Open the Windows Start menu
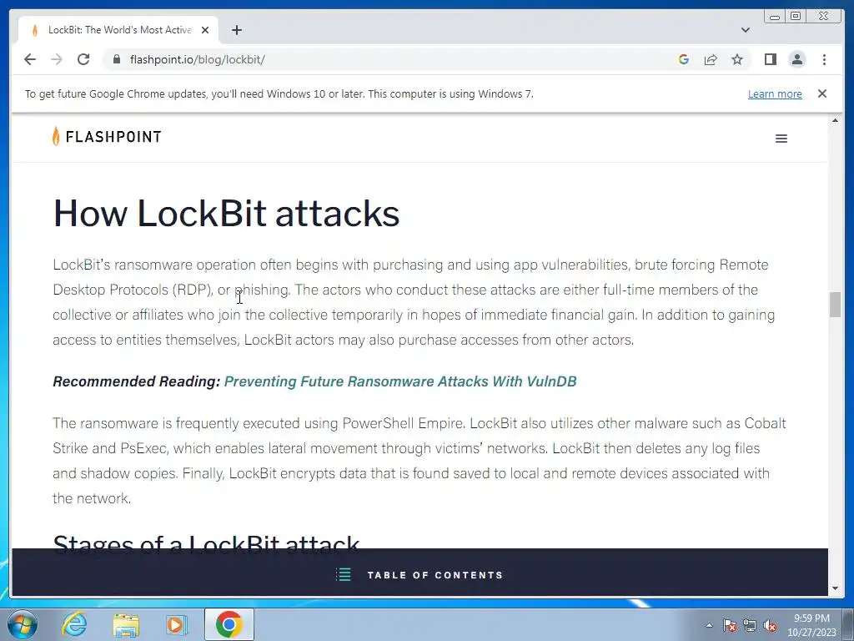The image size is (854, 641). pos(23,624)
